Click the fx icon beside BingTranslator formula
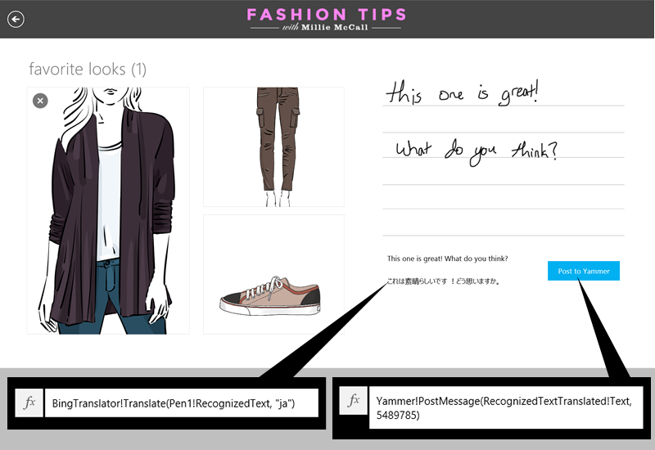Viewport: 655px width, 450px height. 29,403
